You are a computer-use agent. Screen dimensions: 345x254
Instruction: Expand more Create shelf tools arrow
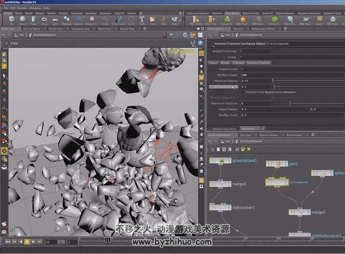(x=181, y=20)
